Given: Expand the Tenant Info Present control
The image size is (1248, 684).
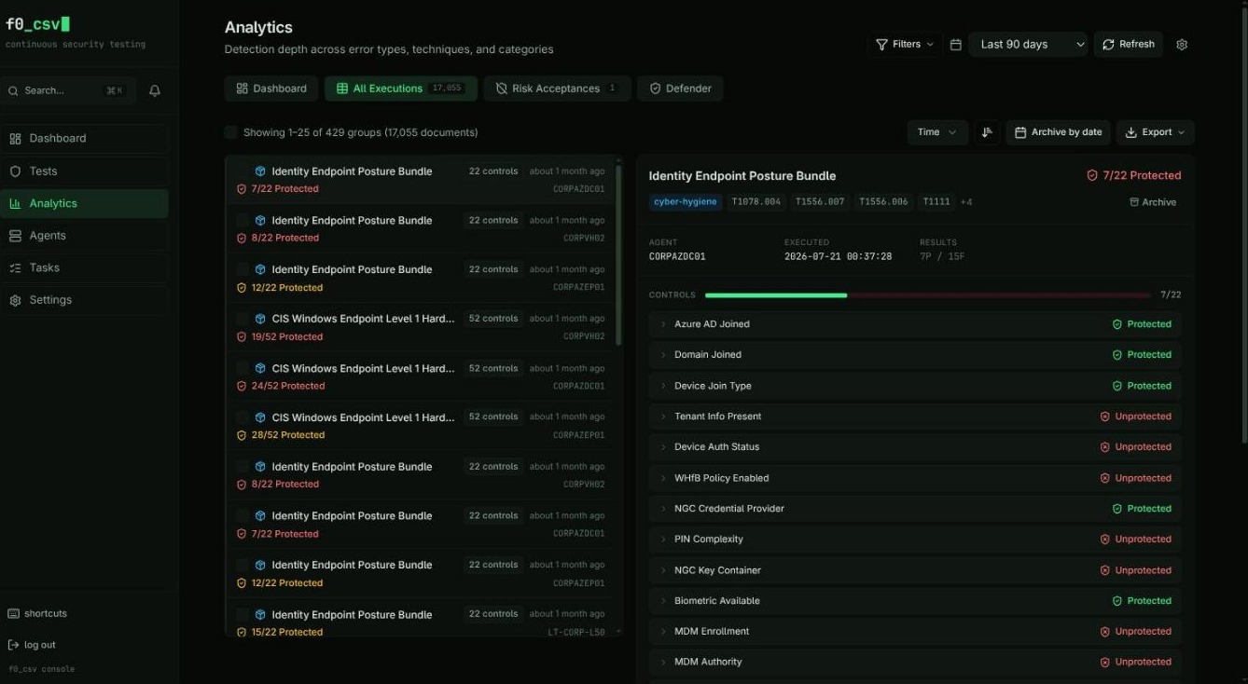Looking at the screenshot, I should pos(663,417).
